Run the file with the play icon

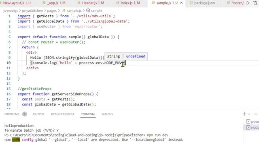248,3
